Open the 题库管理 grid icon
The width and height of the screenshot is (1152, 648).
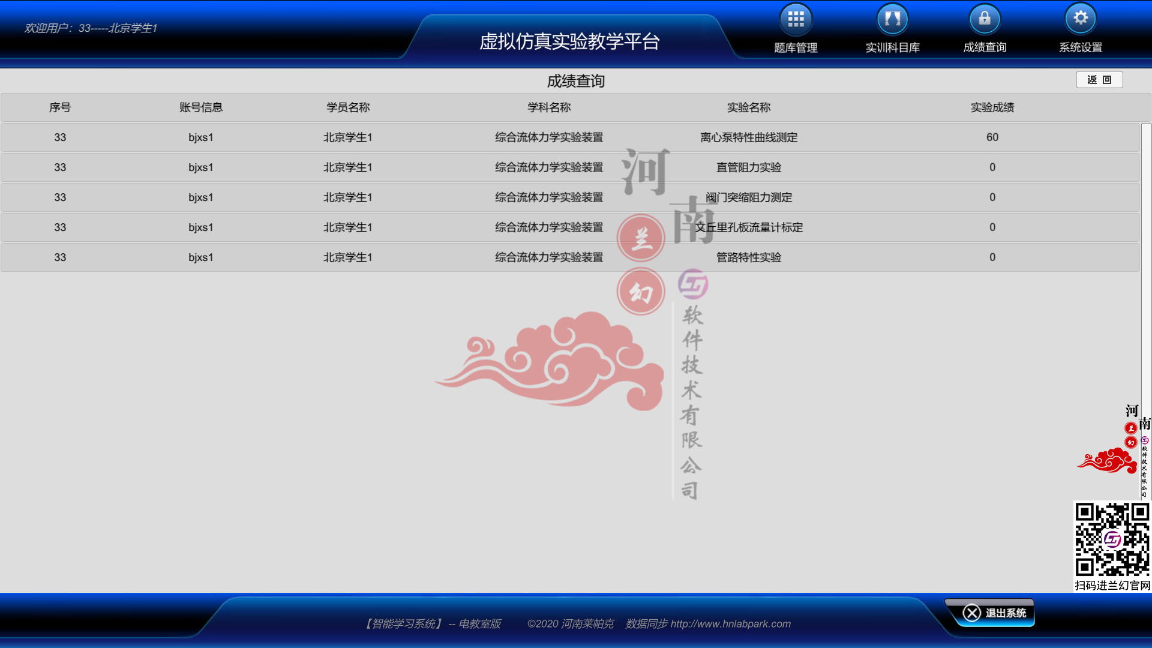(x=796, y=19)
